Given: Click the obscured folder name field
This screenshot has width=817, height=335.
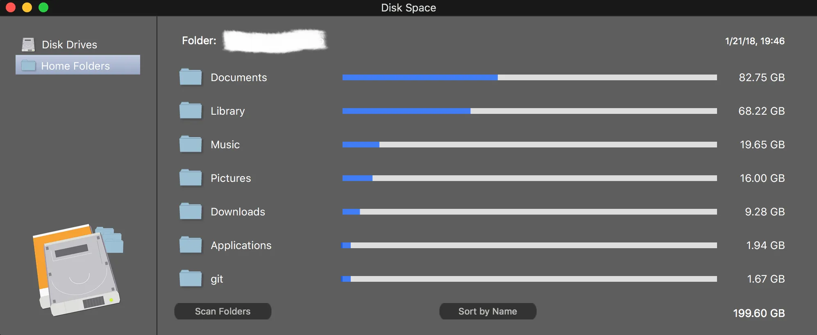Looking at the screenshot, I should (275, 41).
